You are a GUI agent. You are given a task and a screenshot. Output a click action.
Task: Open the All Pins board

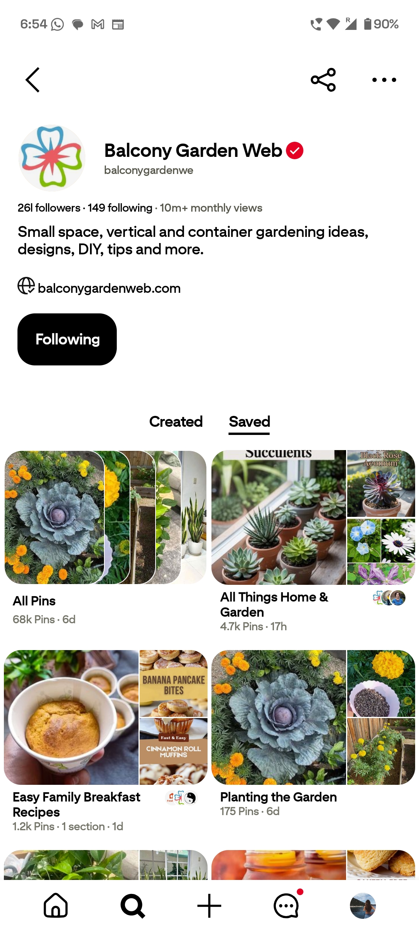pos(106,538)
